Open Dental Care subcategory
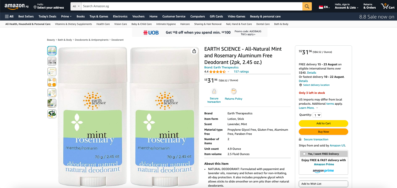397x188 pixels. pyautogui.click(x=263, y=24)
